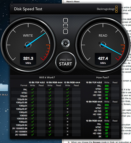Click the 39 value for 2K YUV

(107, 98)
